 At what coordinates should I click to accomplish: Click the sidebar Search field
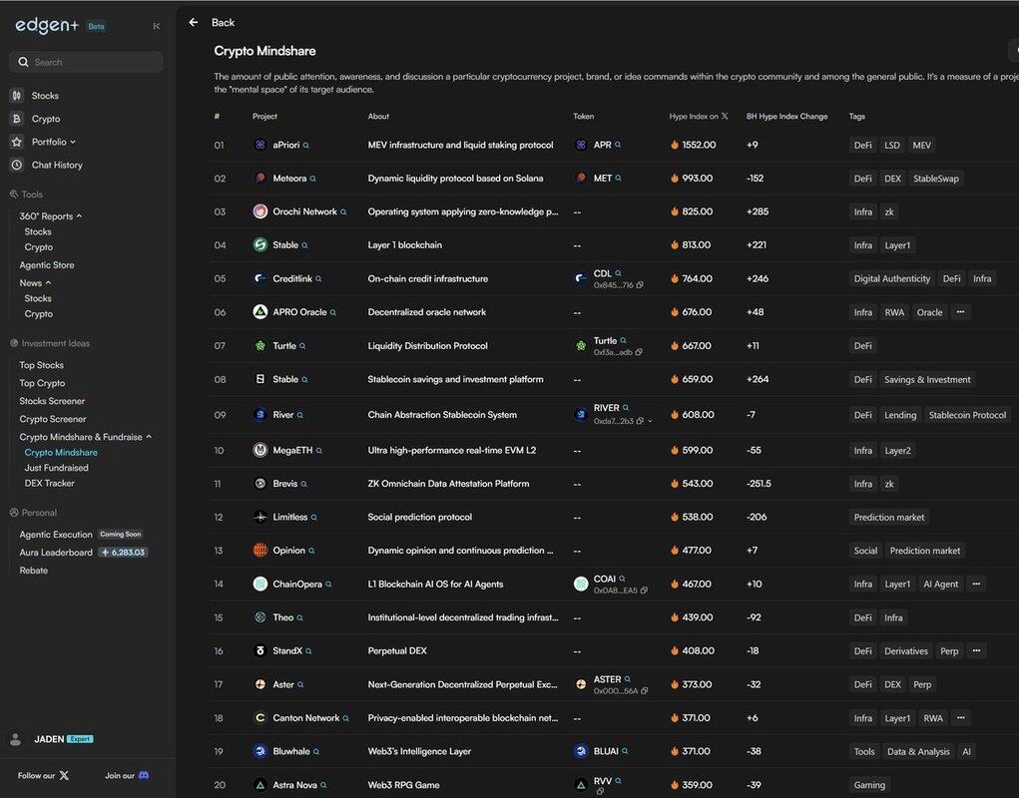coord(87,62)
